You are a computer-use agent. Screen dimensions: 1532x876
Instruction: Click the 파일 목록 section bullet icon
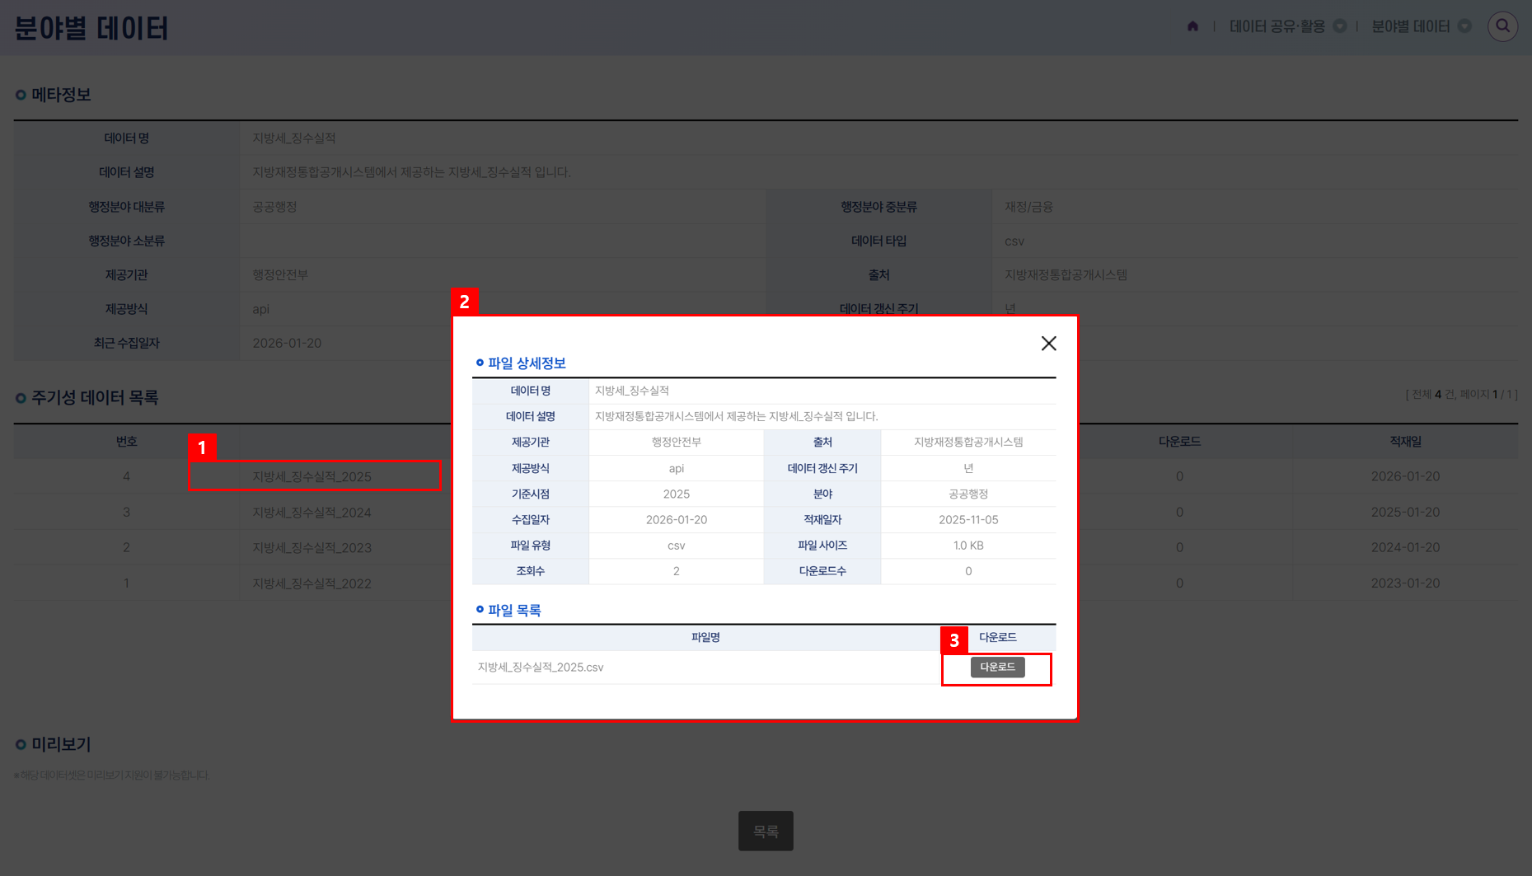click(480, 610)
